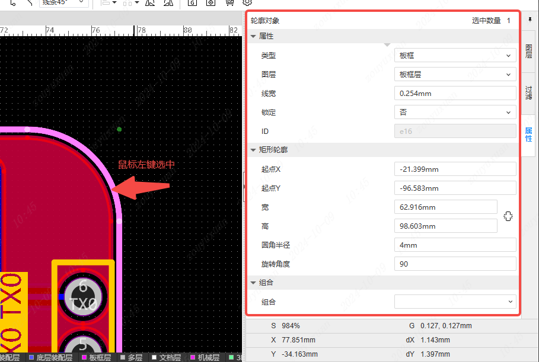Click the grid value 0.127, 0.127mm
The height and width of the screenshot is (362, 539).
(x=446, y=326)
